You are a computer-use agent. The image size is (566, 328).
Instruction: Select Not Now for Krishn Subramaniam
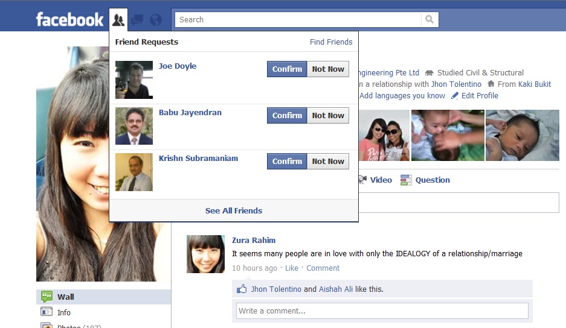328,161
